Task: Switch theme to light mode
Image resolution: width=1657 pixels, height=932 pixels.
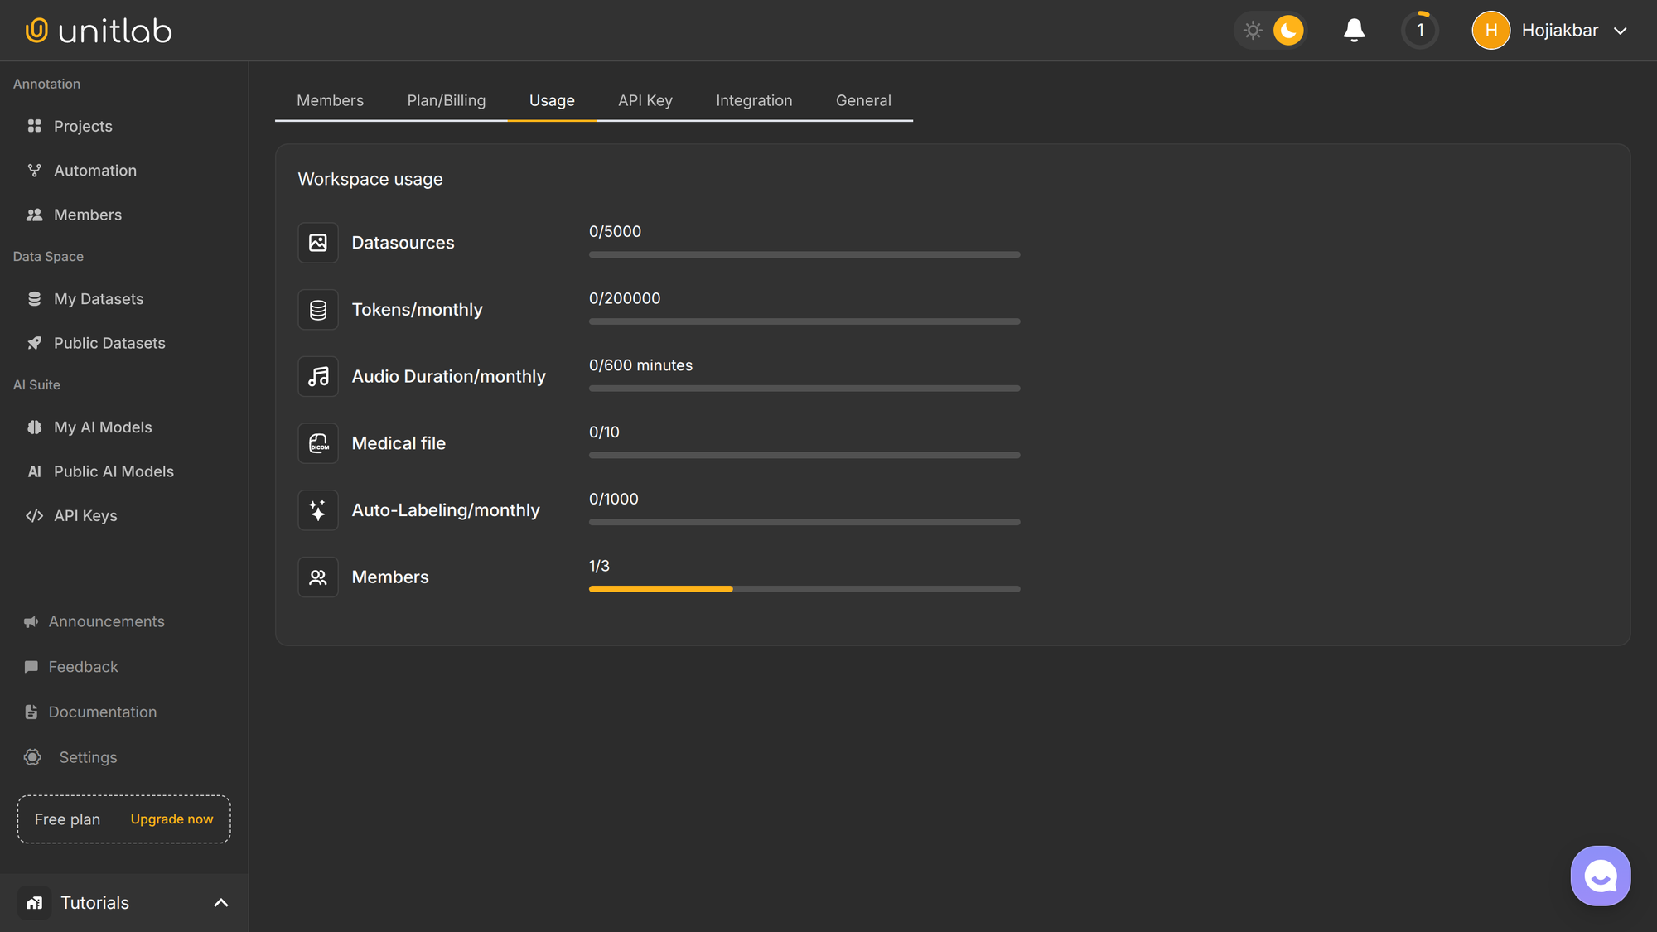Action: pos(1254,29)
